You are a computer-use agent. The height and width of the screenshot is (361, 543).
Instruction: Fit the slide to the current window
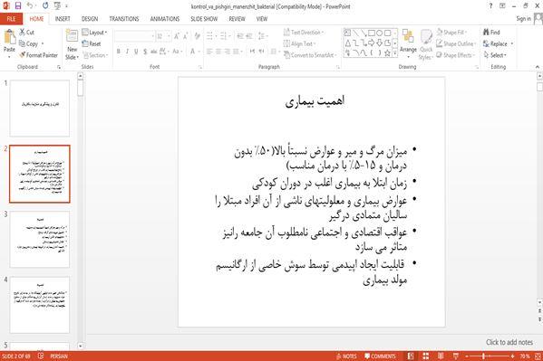538,356
